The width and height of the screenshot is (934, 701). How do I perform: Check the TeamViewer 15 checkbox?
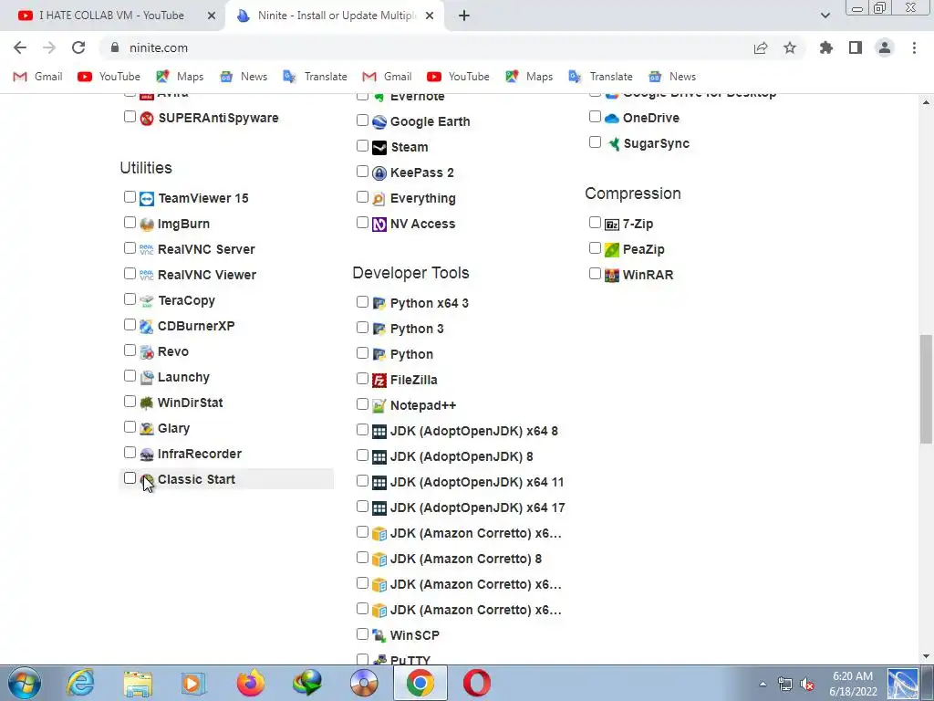click(x=130, y=197)
